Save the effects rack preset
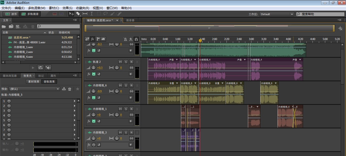 (64, 89)
